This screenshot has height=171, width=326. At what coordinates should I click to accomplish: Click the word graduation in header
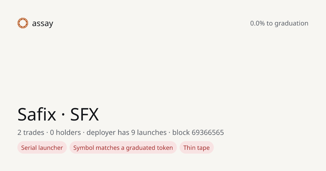tap(291, 24)
